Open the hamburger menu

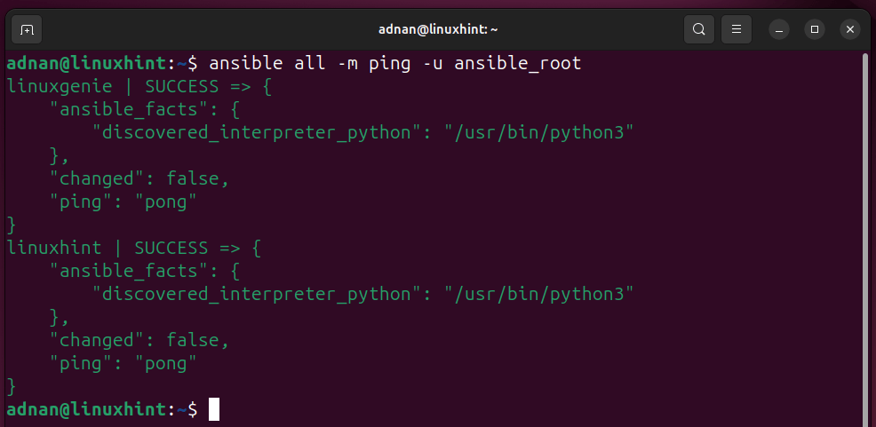[x=737, y=29]
